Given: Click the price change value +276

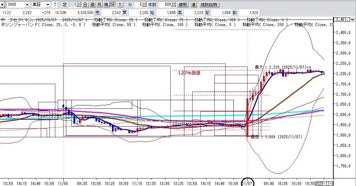Looking at the screenshot, I should [x=46, y=13].
